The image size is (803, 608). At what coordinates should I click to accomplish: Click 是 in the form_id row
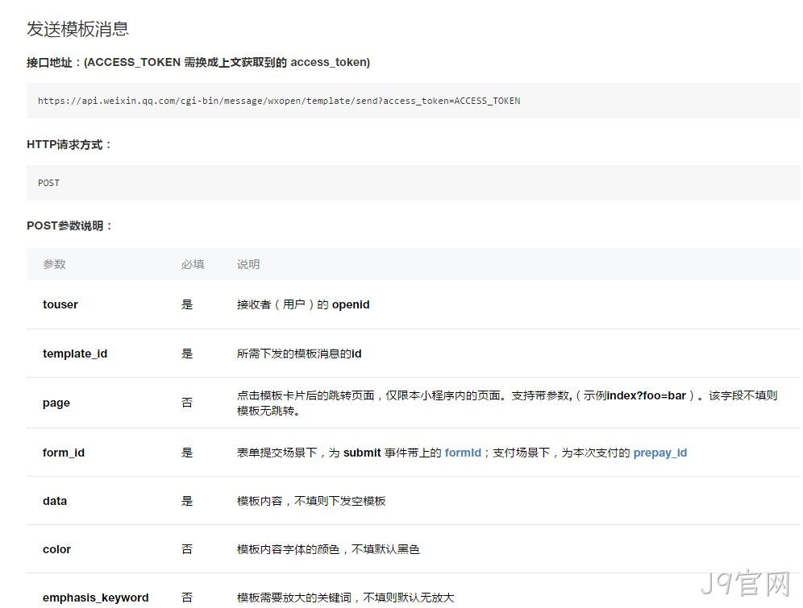coord(187,453)
